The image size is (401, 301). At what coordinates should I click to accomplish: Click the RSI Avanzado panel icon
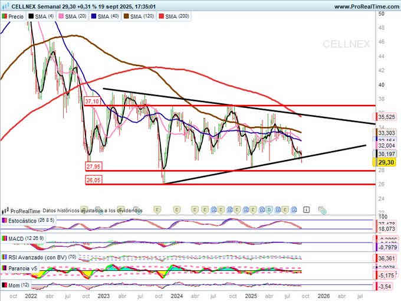(x=4, y=257)
